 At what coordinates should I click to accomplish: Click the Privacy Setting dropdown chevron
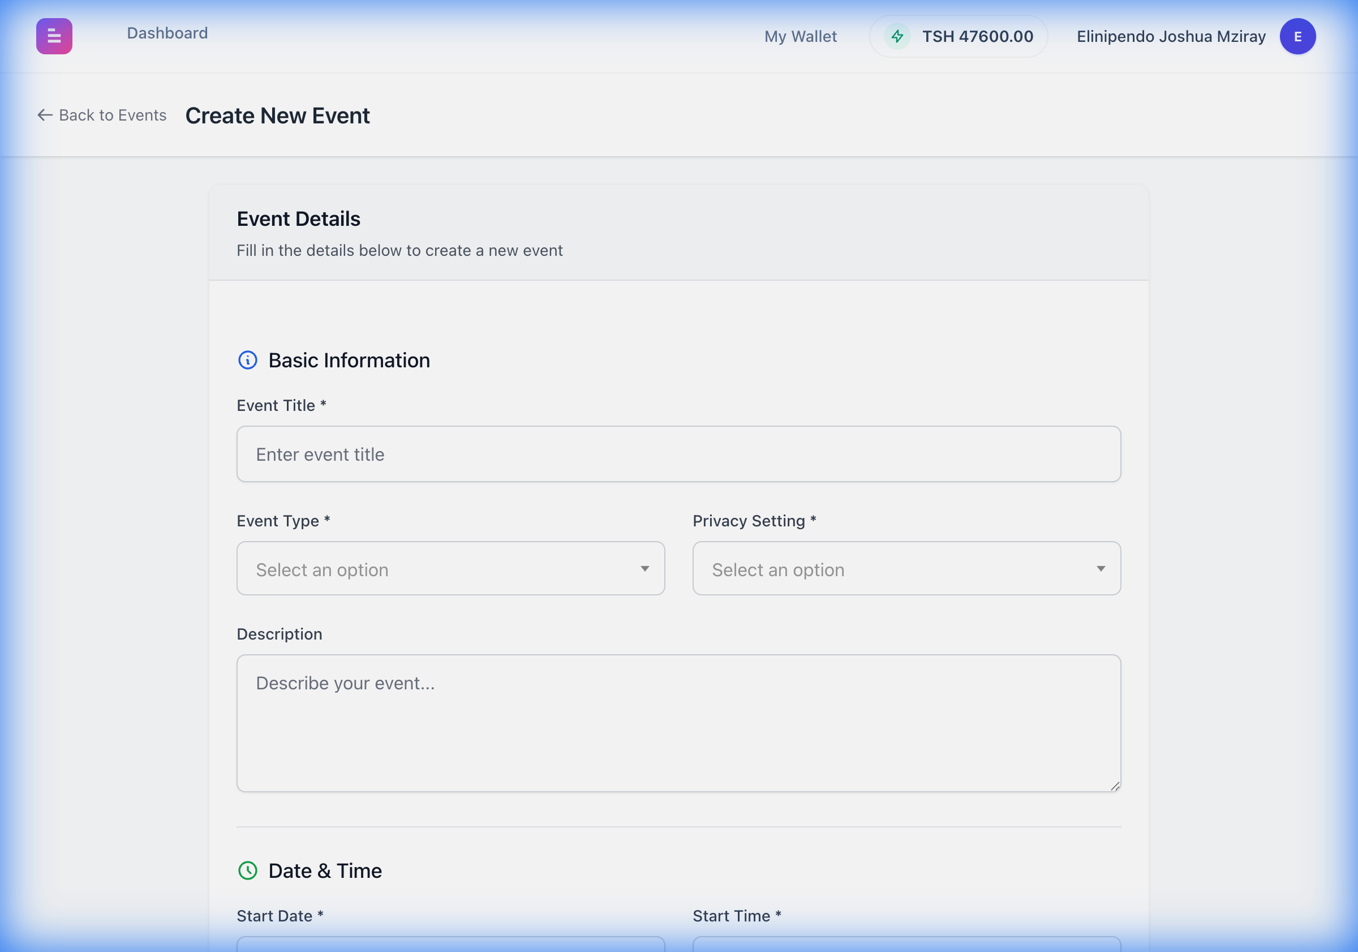tap(1100, 569)
